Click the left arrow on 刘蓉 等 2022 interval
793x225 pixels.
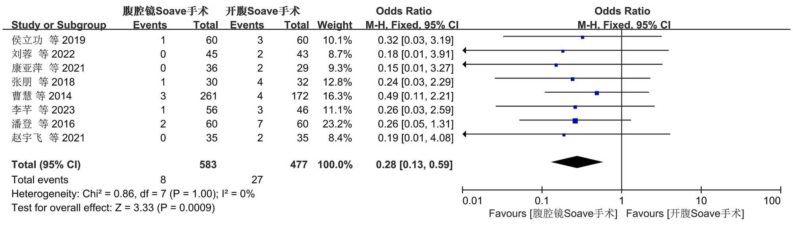pyautogui.click(x=465, y=50)
